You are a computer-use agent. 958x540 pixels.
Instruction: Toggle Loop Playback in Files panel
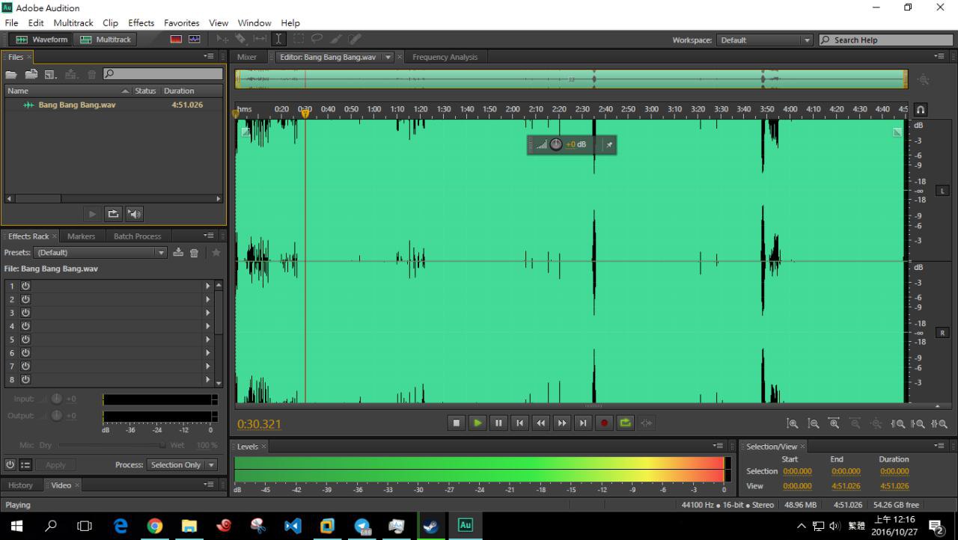pyautogui.click(x=113, y=214)
